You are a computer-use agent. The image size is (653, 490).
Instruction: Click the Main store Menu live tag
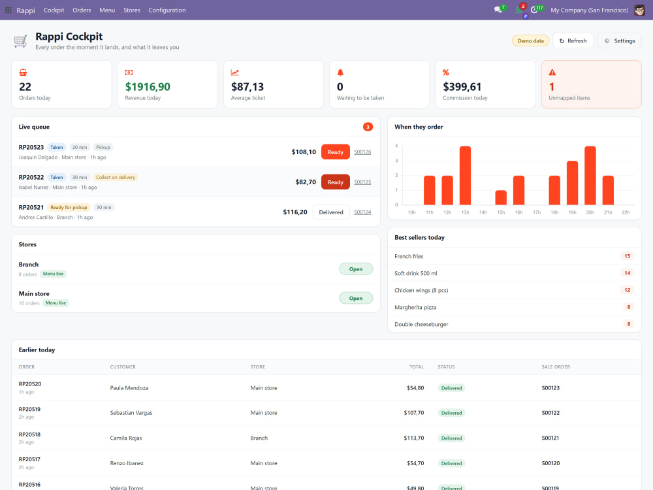tap(56, 303)
